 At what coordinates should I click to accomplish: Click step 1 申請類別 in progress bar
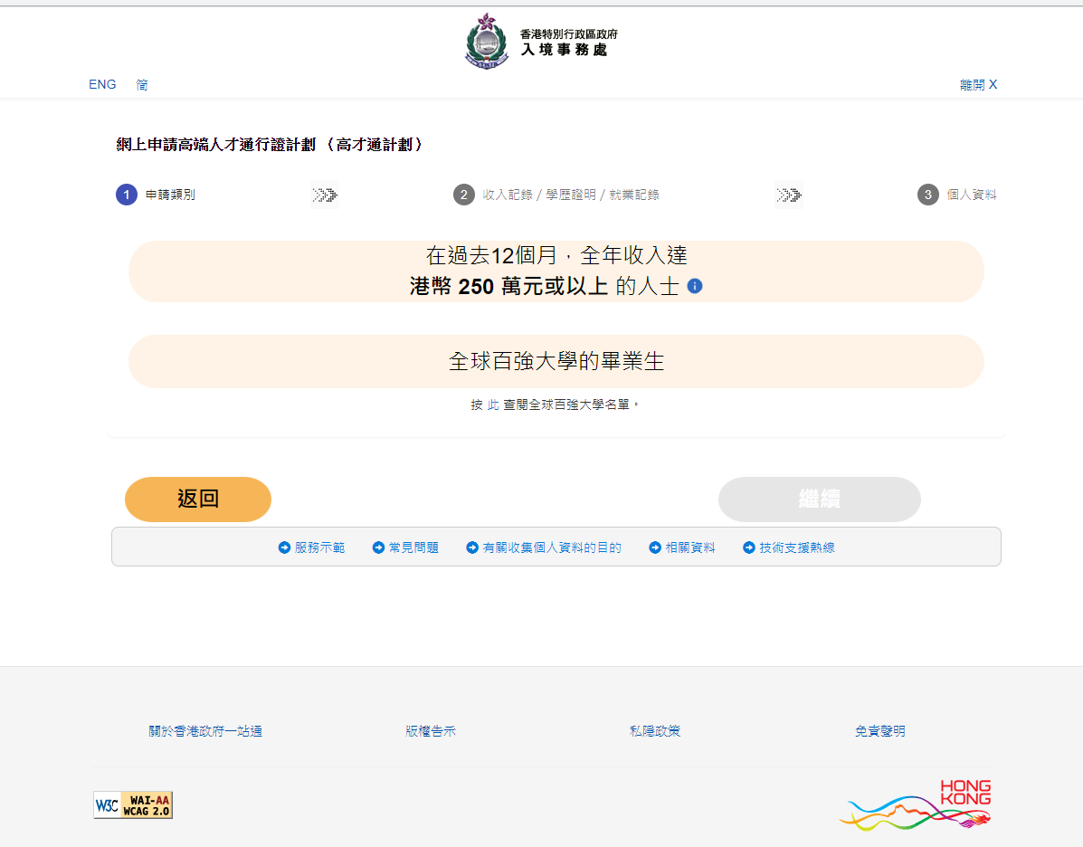coord(169,195)
